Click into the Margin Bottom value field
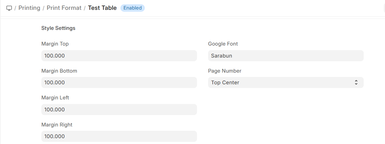This screenshot has width=385, height=144. [x=119, y=82]
